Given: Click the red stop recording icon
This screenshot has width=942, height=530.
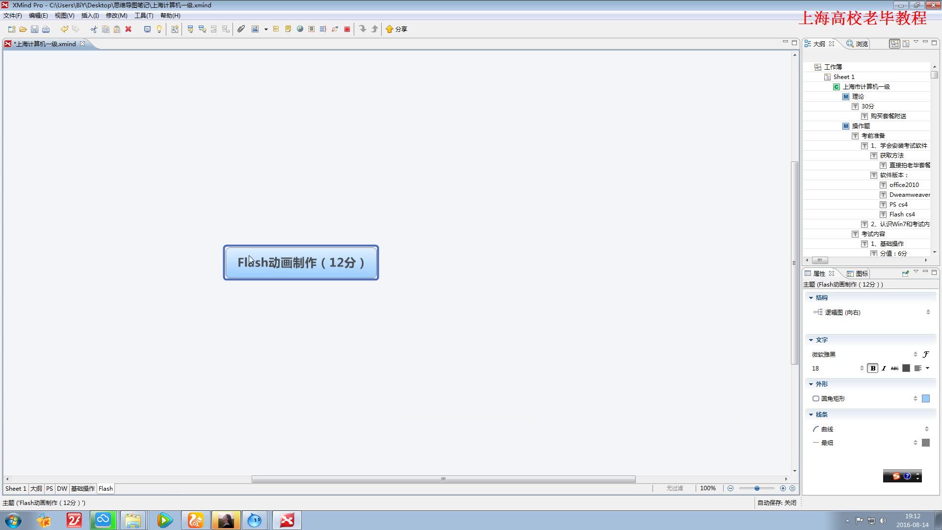Looking at the screenshot, I should click(x=347, y=29).
